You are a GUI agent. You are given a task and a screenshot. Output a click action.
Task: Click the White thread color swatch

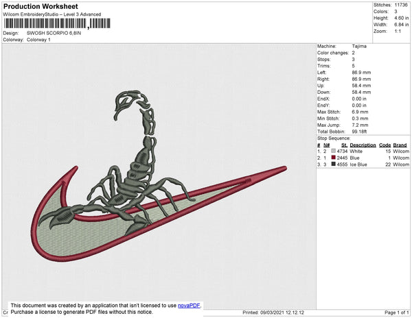334,151
